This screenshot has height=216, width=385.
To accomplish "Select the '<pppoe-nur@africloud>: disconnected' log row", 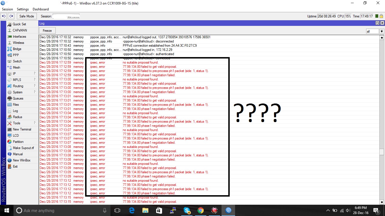I will (209, 41).
